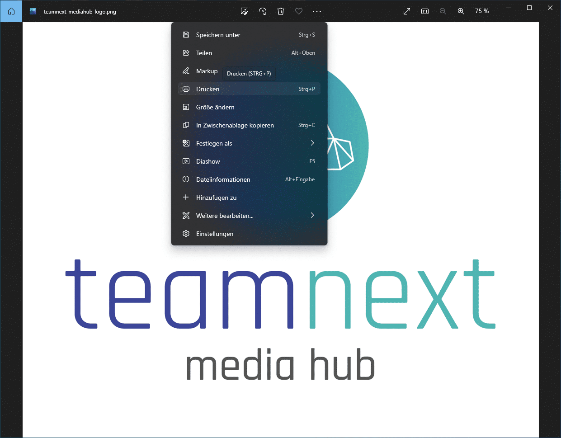Go to the Photos home view

(x=11, y=11)
